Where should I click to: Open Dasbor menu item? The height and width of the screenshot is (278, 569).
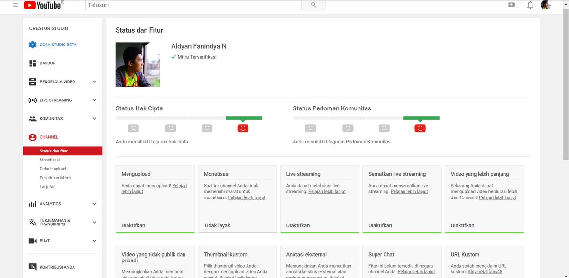[47, 63]
